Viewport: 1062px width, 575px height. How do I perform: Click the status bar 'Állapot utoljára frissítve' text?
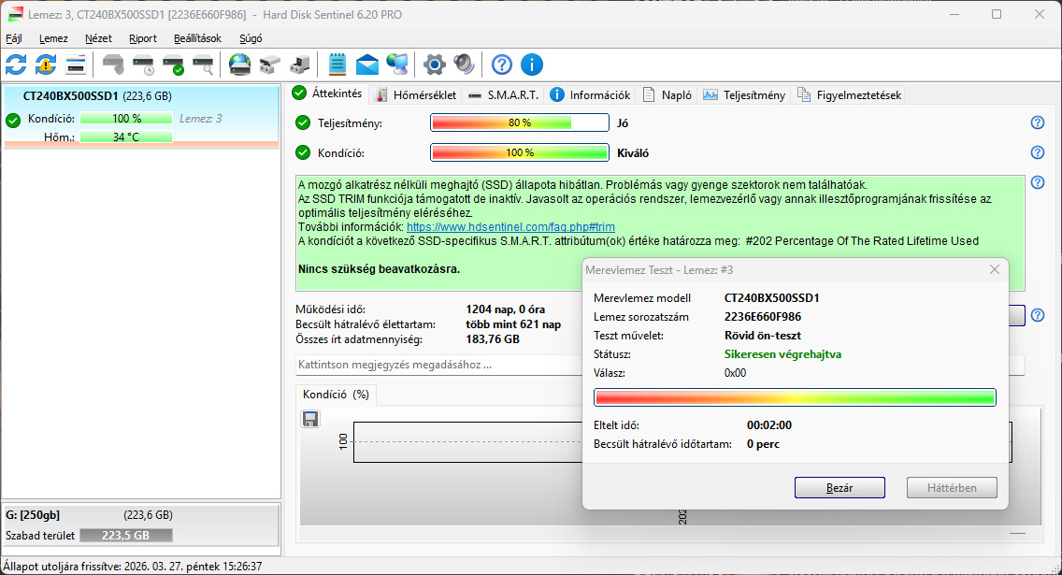[133, 567]
